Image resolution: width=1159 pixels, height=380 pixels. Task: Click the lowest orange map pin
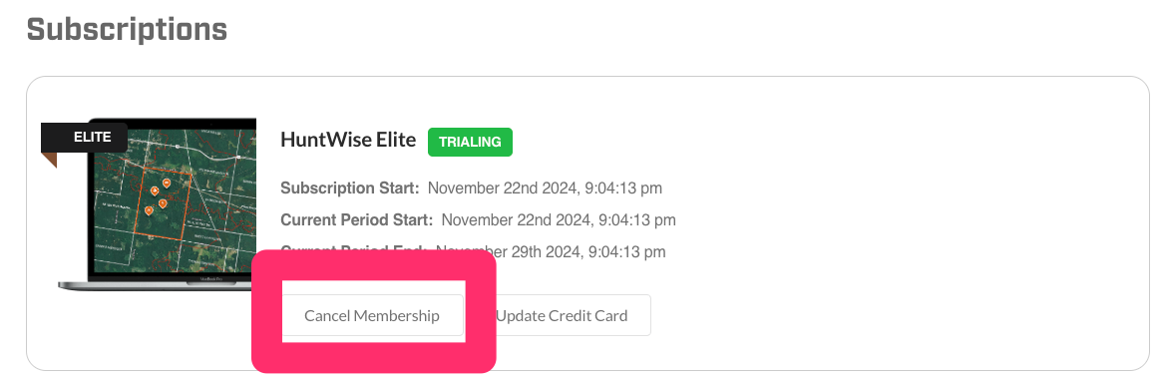(150, 210)
